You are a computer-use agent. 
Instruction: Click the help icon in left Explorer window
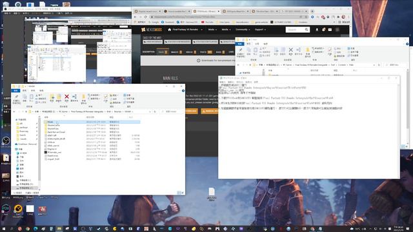pos(183,90)
